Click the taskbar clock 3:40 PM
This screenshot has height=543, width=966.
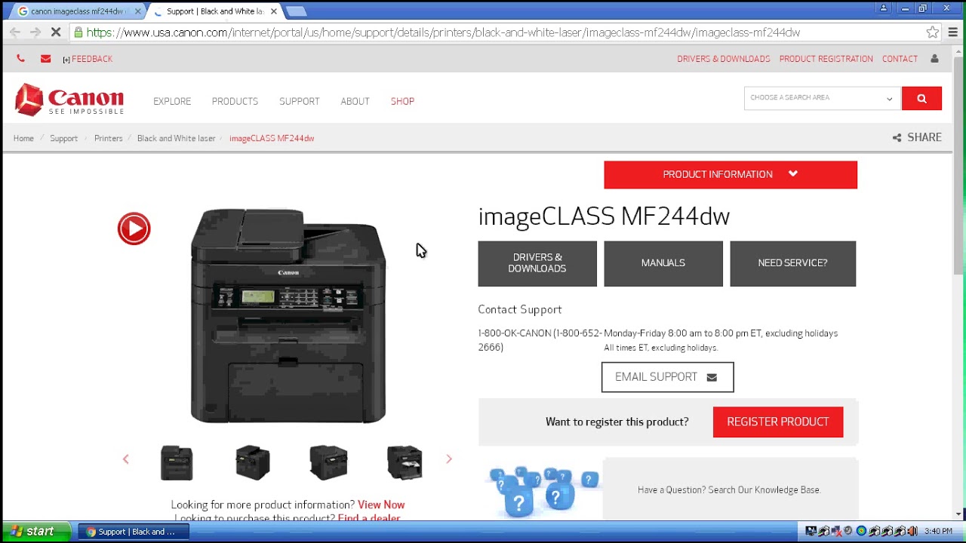click(x=938, y=531)
